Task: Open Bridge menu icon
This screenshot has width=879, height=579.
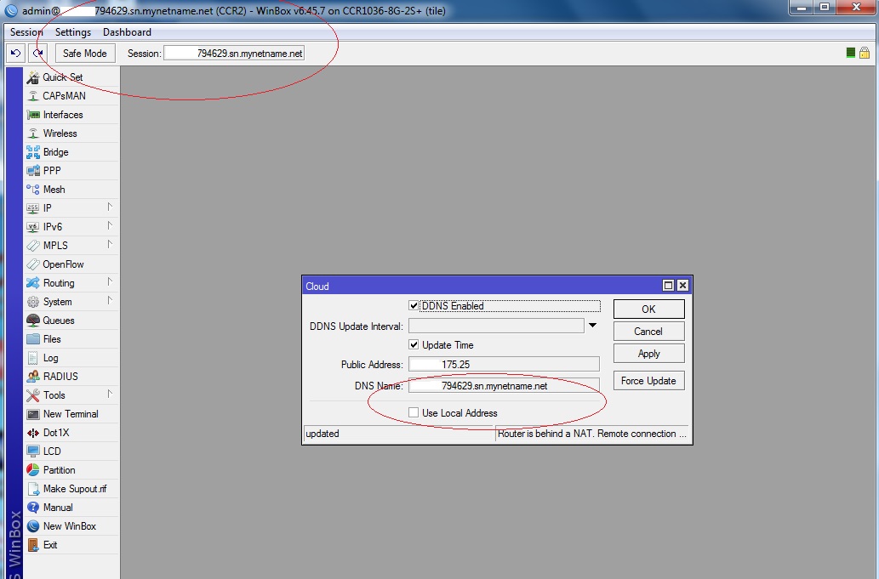Action: point(33,151)
